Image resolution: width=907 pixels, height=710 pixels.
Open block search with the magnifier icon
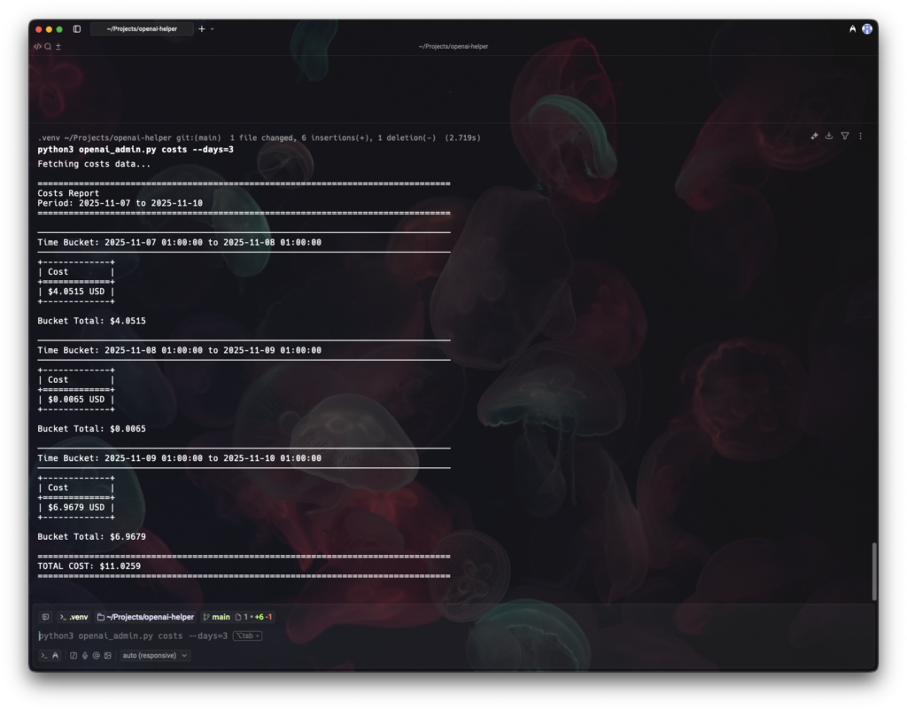[x=46, y=45]
